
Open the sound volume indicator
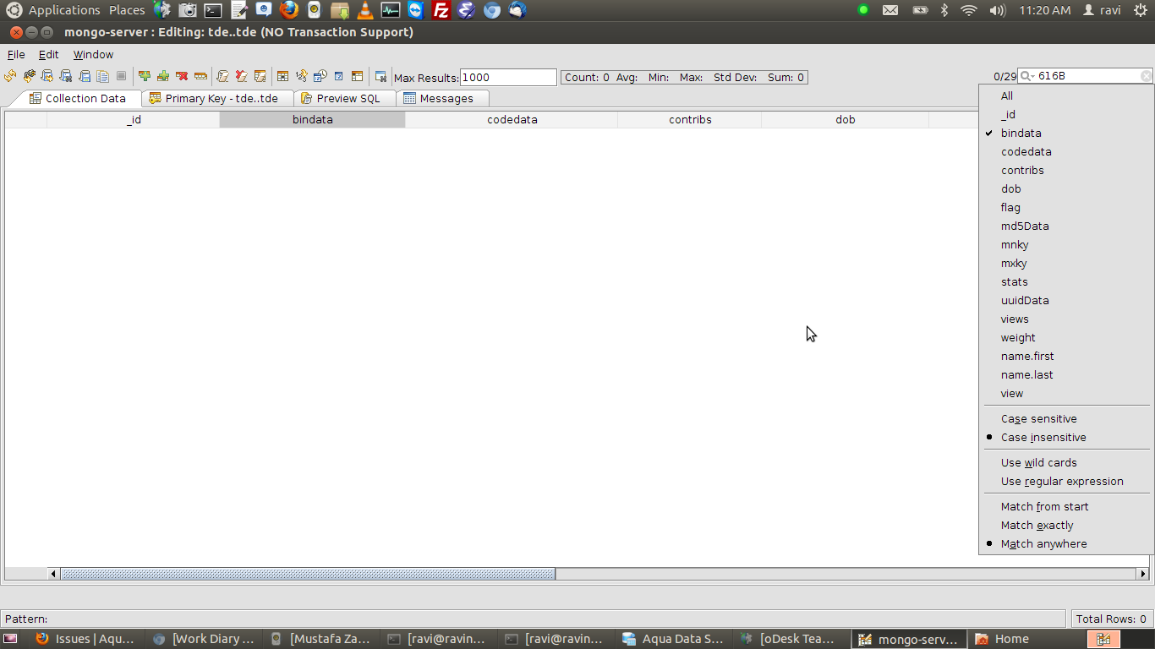click(997, 10)
